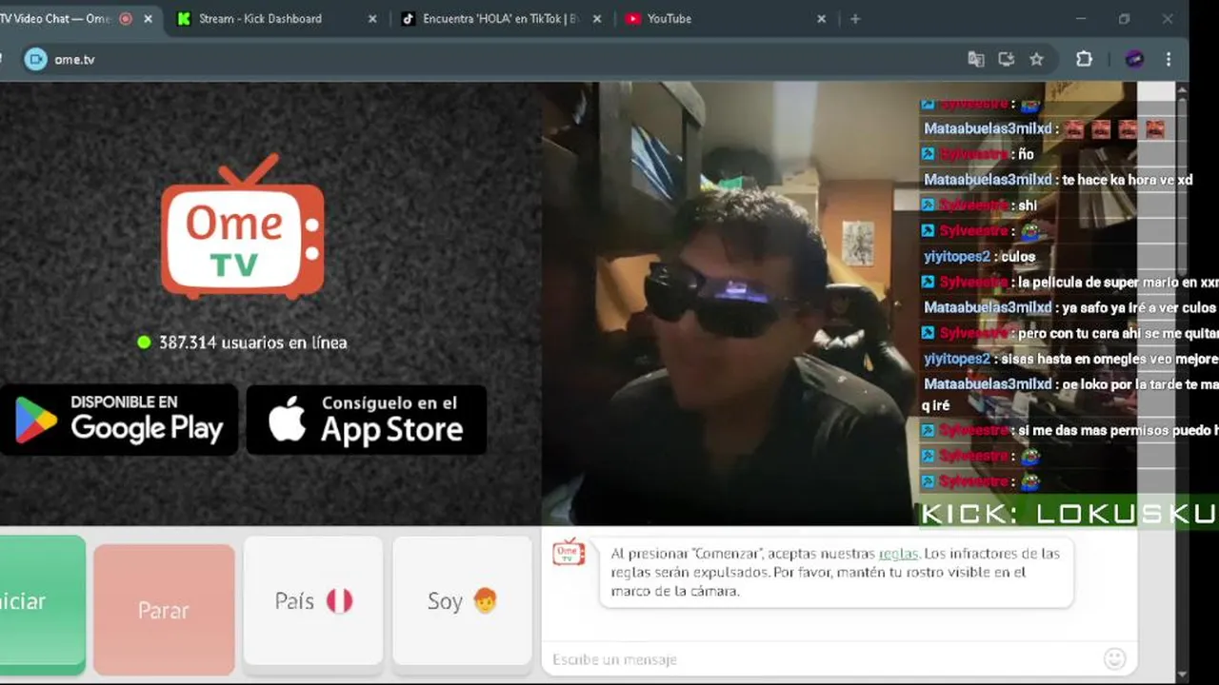The width and height of the screenshot is (1219, 685).
Task: Open the App Store download badge
Action: [367, 420]
